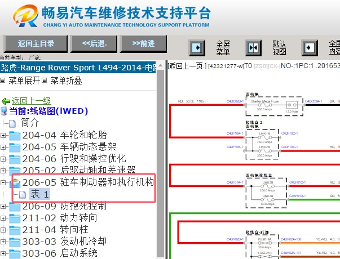Click the 当前:线路图(iWED) computer icon

click(4, 111)
